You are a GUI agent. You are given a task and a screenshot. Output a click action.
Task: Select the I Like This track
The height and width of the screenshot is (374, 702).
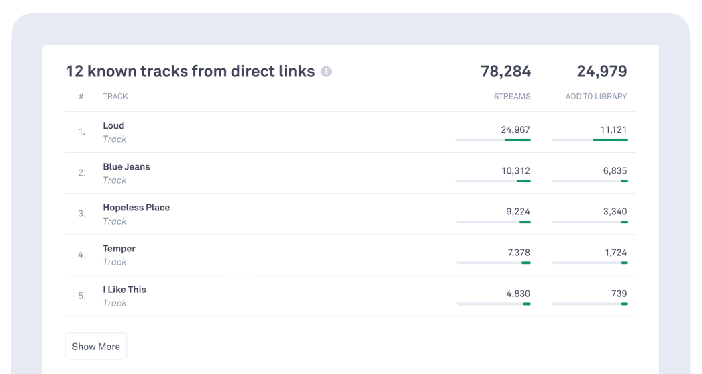point(124,290)
